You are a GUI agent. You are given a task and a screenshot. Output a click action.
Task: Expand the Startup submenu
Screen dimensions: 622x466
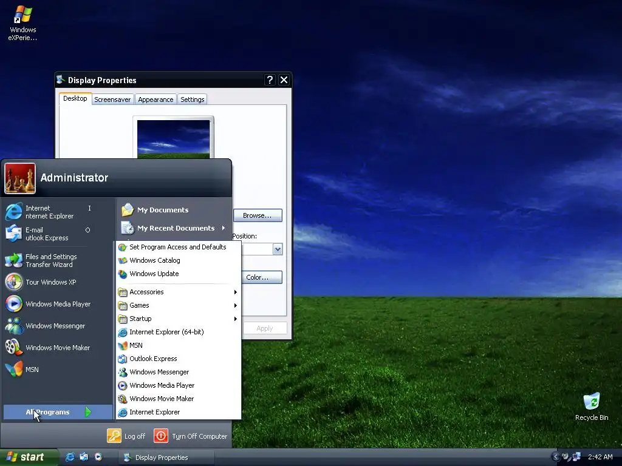[x=179, y=319]
